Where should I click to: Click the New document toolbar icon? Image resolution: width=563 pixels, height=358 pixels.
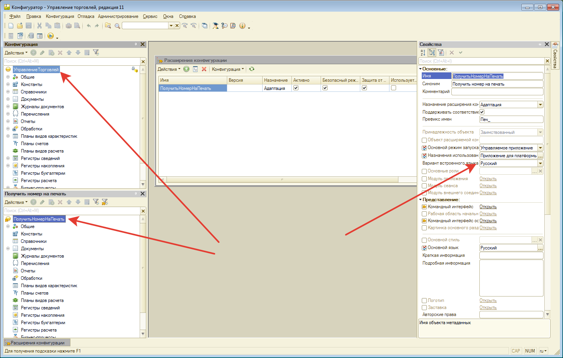click(11, 26)
